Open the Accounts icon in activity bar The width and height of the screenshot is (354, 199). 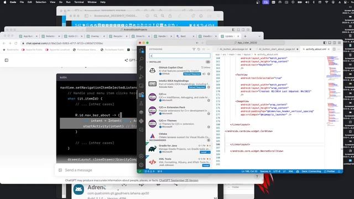(x=142, y=156)
